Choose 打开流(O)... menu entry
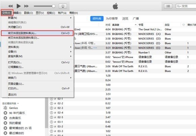The height and width of the screenshot is (136, 196). (37, 62)
